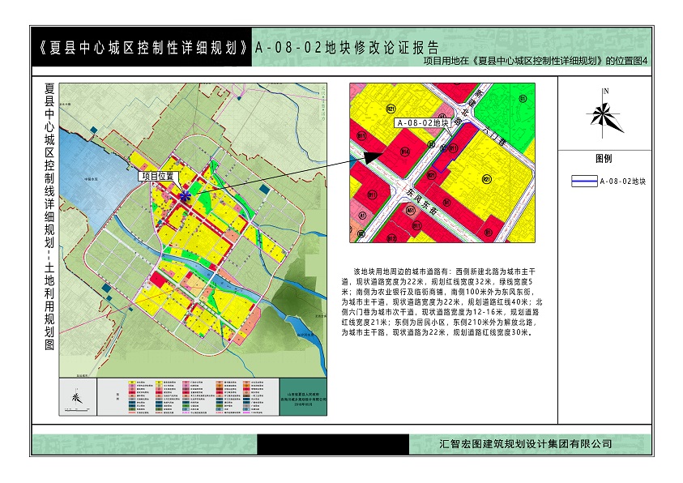Click the A51 circled parcel code
Viewport: 683px width, 483px height.
coord(410,211)
